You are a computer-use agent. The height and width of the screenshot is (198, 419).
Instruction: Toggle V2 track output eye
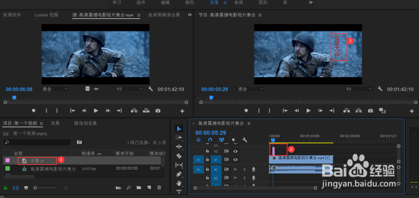point(235,151)
